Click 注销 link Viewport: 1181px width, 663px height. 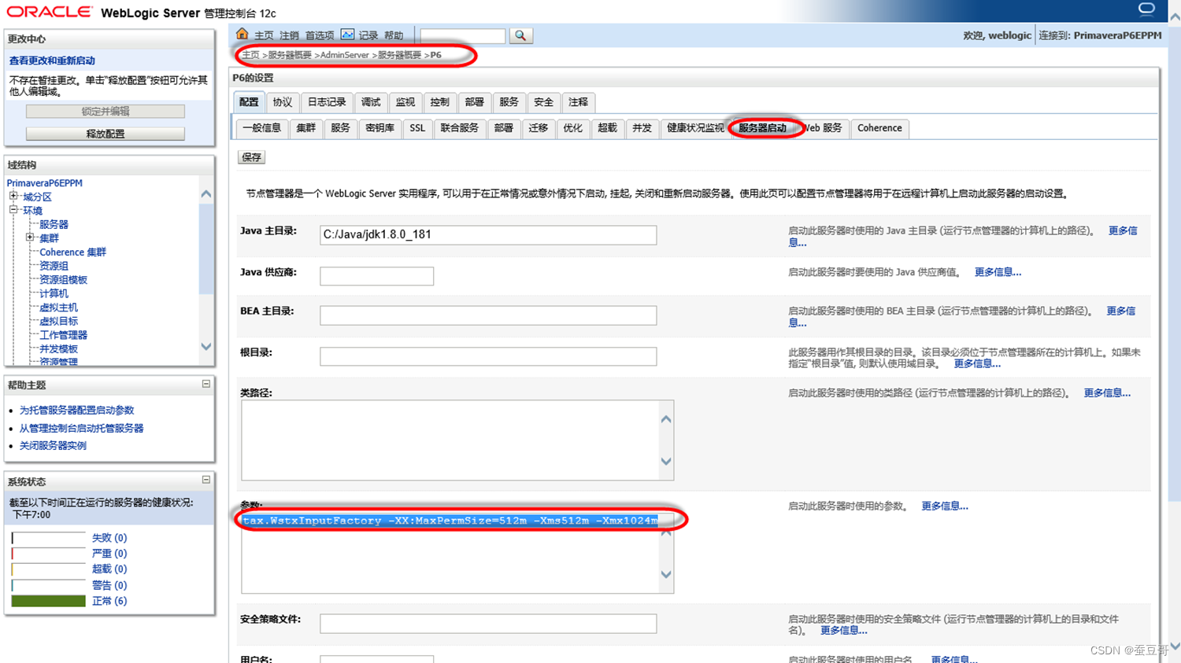[289, 35]
